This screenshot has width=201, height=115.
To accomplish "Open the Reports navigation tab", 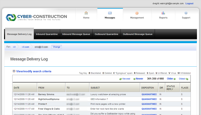I will point(163,15).
